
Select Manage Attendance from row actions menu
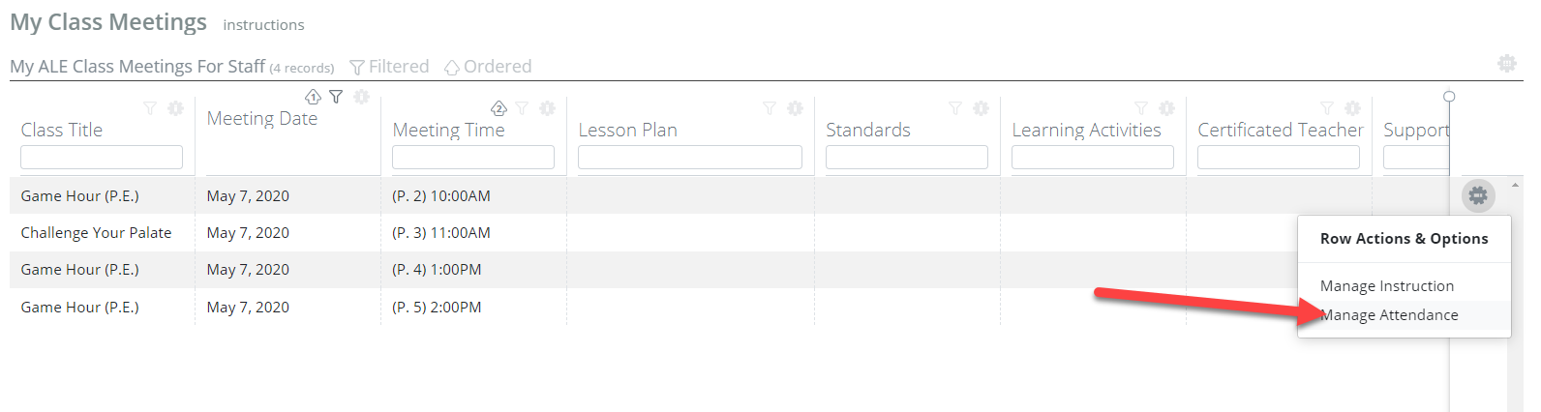point(1389,315)
